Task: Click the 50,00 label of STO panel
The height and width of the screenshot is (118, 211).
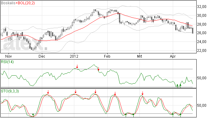Action: click(202, 105)
